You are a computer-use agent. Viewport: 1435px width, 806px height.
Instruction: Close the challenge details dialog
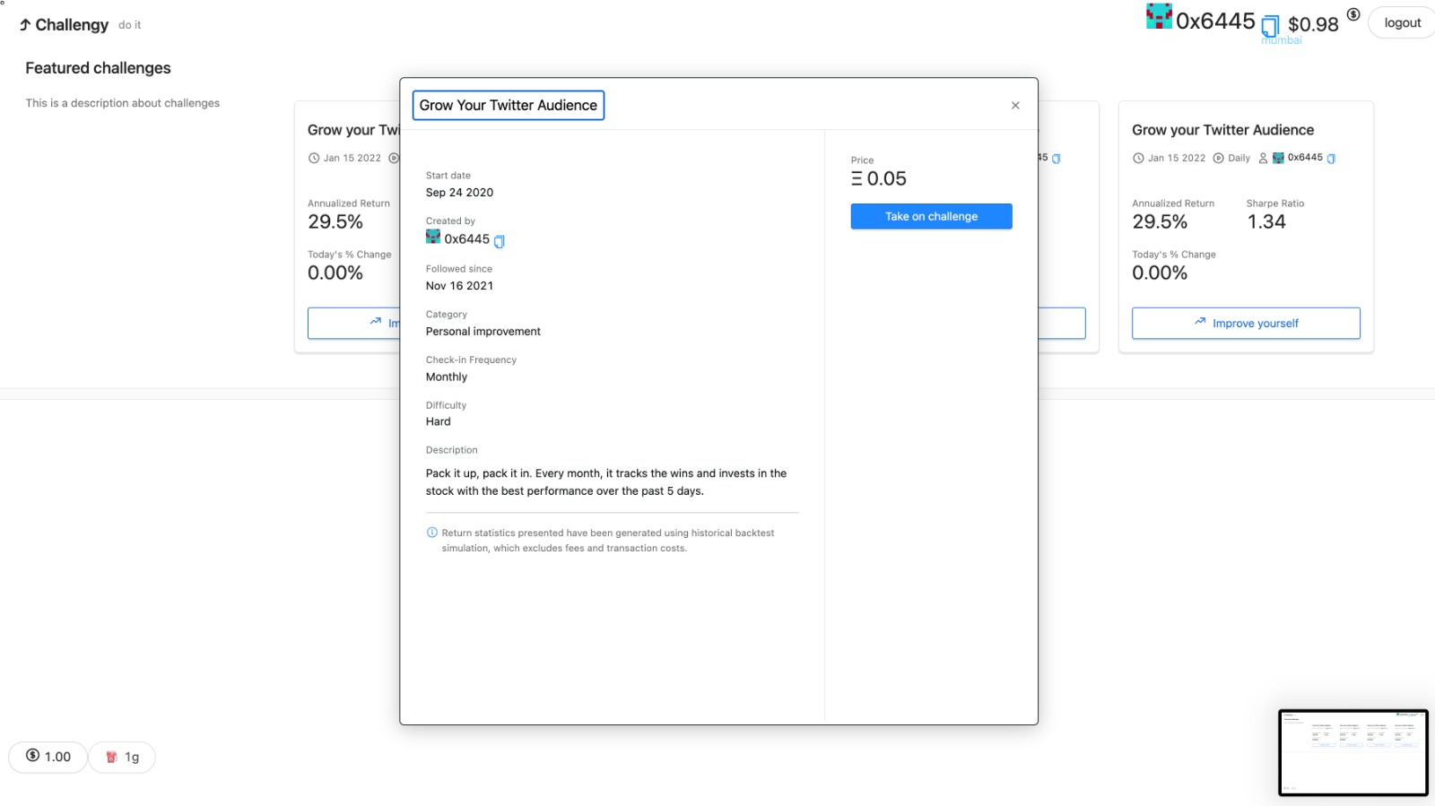pos(1015,105)
